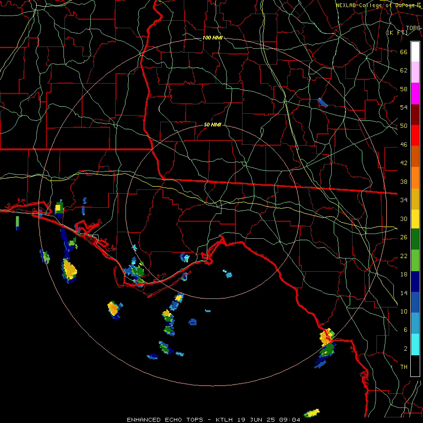This screenshot has height=423, width=423.
Task: Click the legend value '2'
Action: tap(406, 348)
